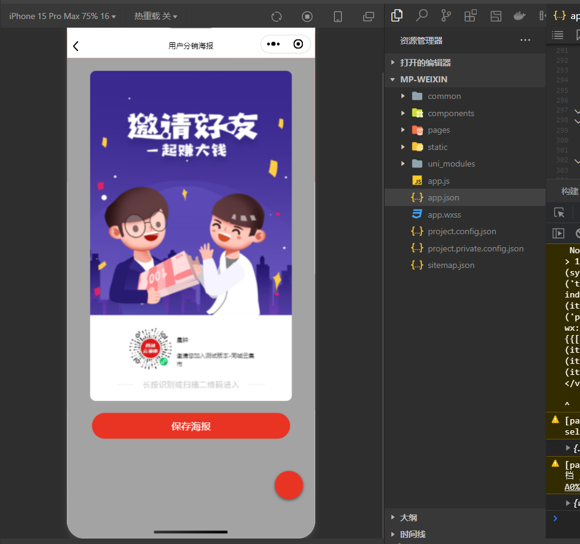This screenshot has height=544, width=580.
Task: Click the 用户分销海报 page title
Action: pos(191,45)
